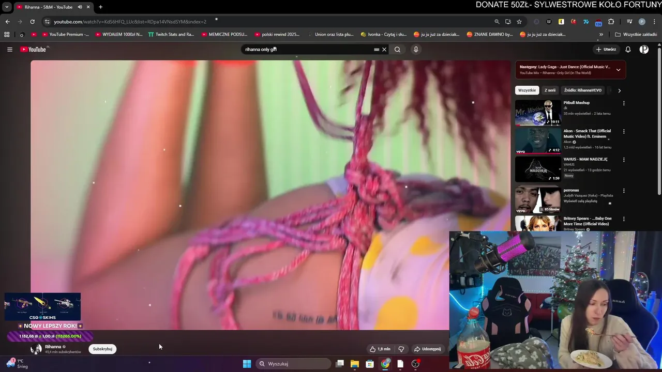The height and width of the screenshot is (372, 662).
Task: Subscribe with the Subskrybuj button
Action: (102, 349)
